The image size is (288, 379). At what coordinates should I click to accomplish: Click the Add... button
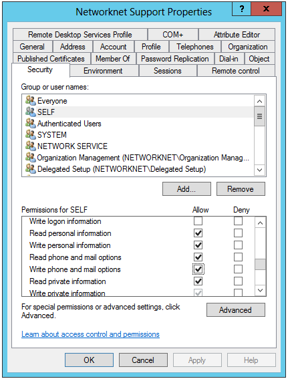pos(186,189)
